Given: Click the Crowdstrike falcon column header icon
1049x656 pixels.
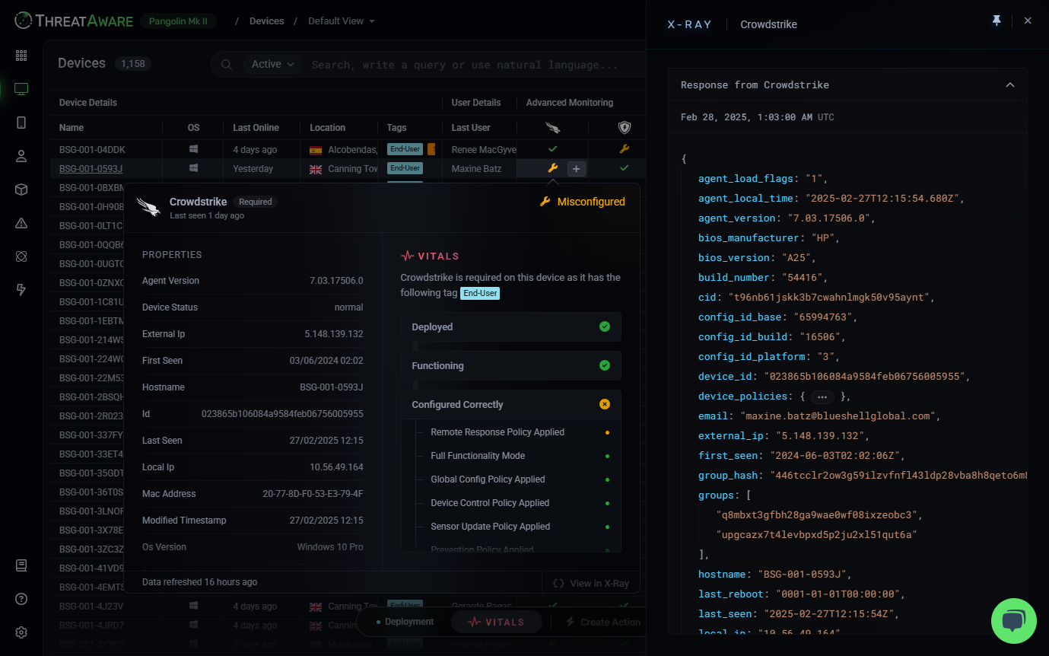Looking at the screenshot, I should (553, 127).
